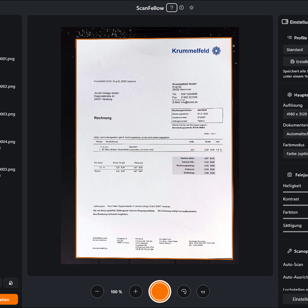Screen dimensions: 308x308
Task: Select the file ending 0003.png
Action: click(x=7, y=114)
